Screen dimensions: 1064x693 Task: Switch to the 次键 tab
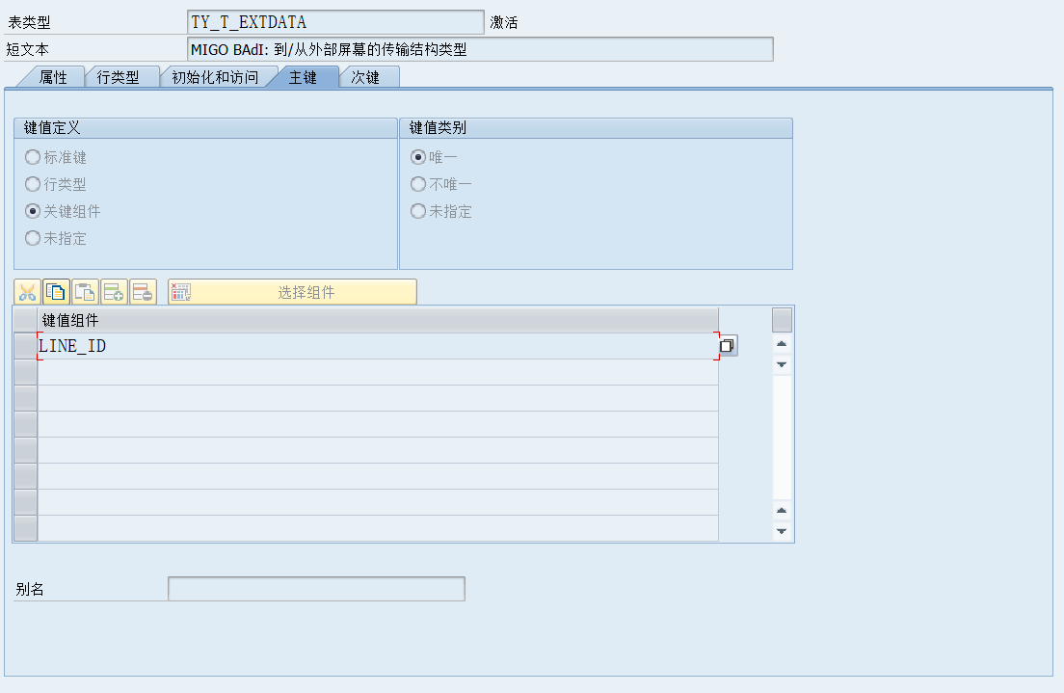(x=369, y=76)
